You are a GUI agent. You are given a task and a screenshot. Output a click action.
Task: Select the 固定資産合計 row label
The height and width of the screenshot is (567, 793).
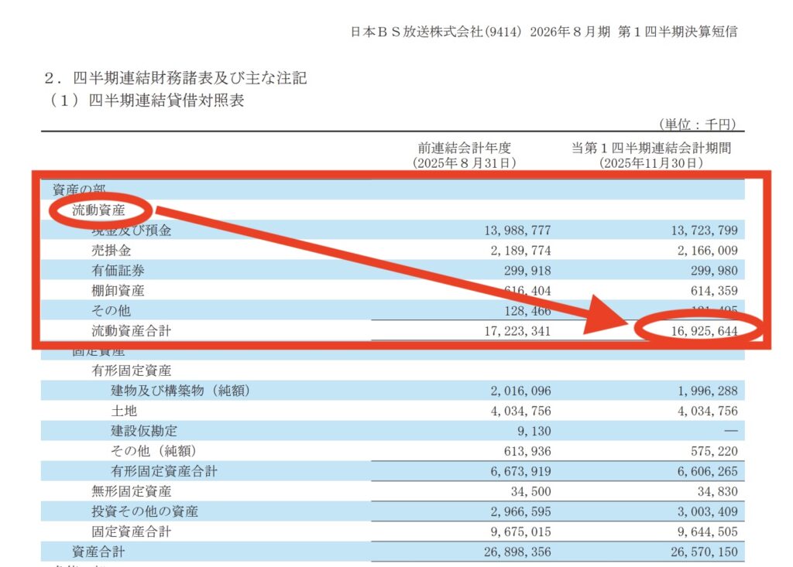pyautogui.click(x=131, y=532)
